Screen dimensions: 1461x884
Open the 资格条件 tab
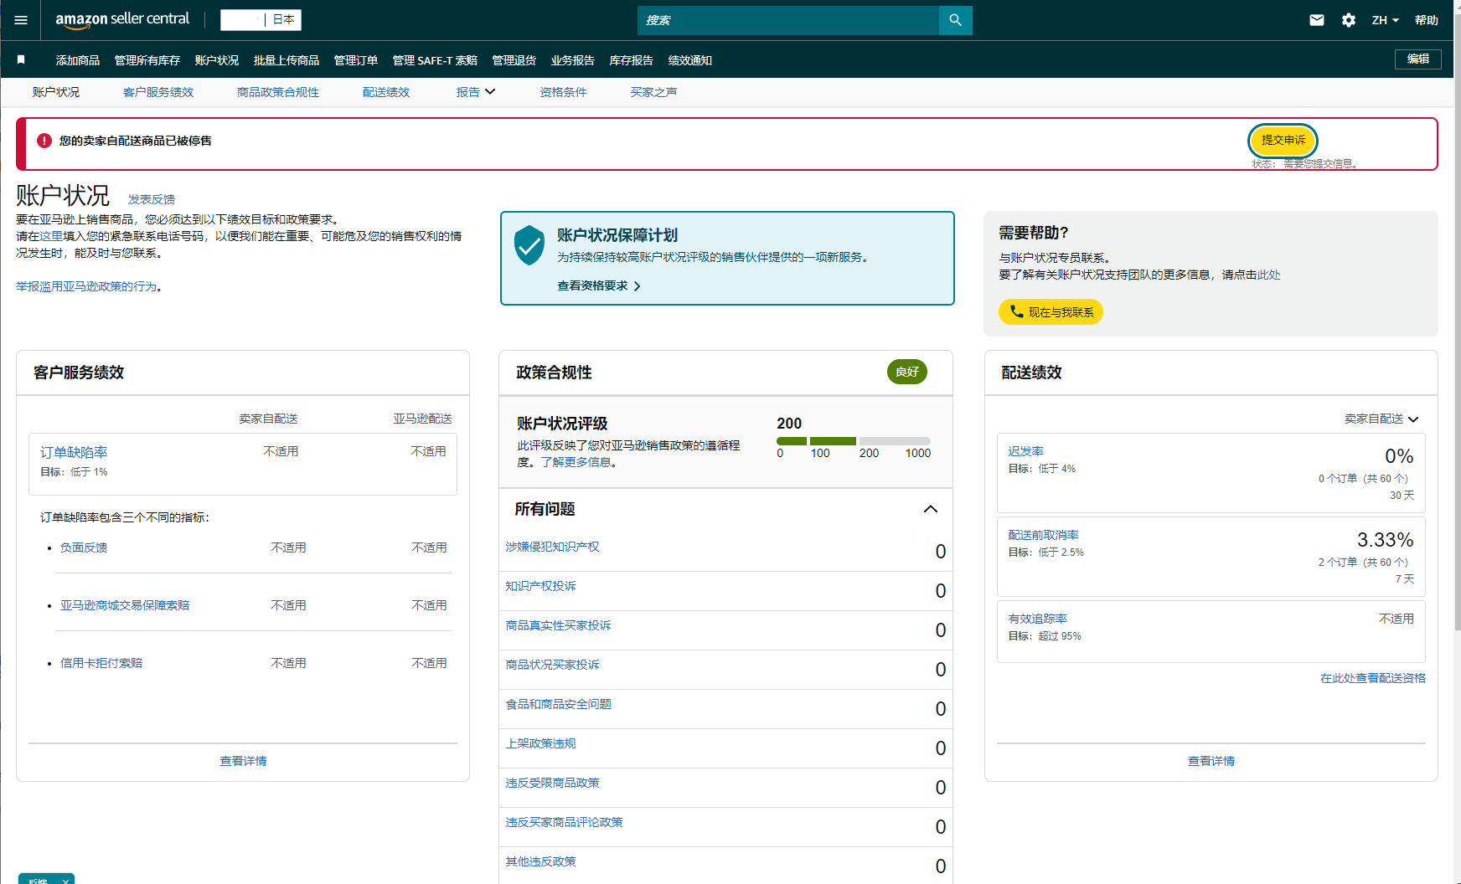[x=563, y=92]
